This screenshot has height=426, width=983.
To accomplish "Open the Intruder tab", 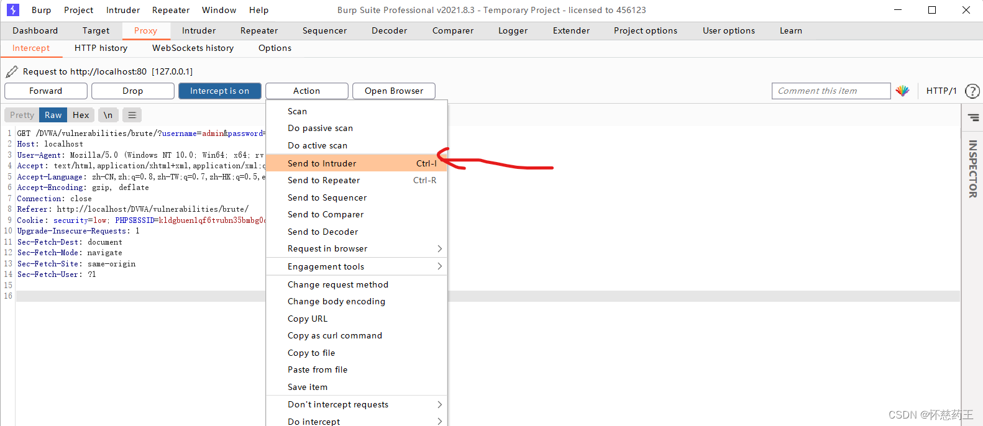I will tap(199, 30).
